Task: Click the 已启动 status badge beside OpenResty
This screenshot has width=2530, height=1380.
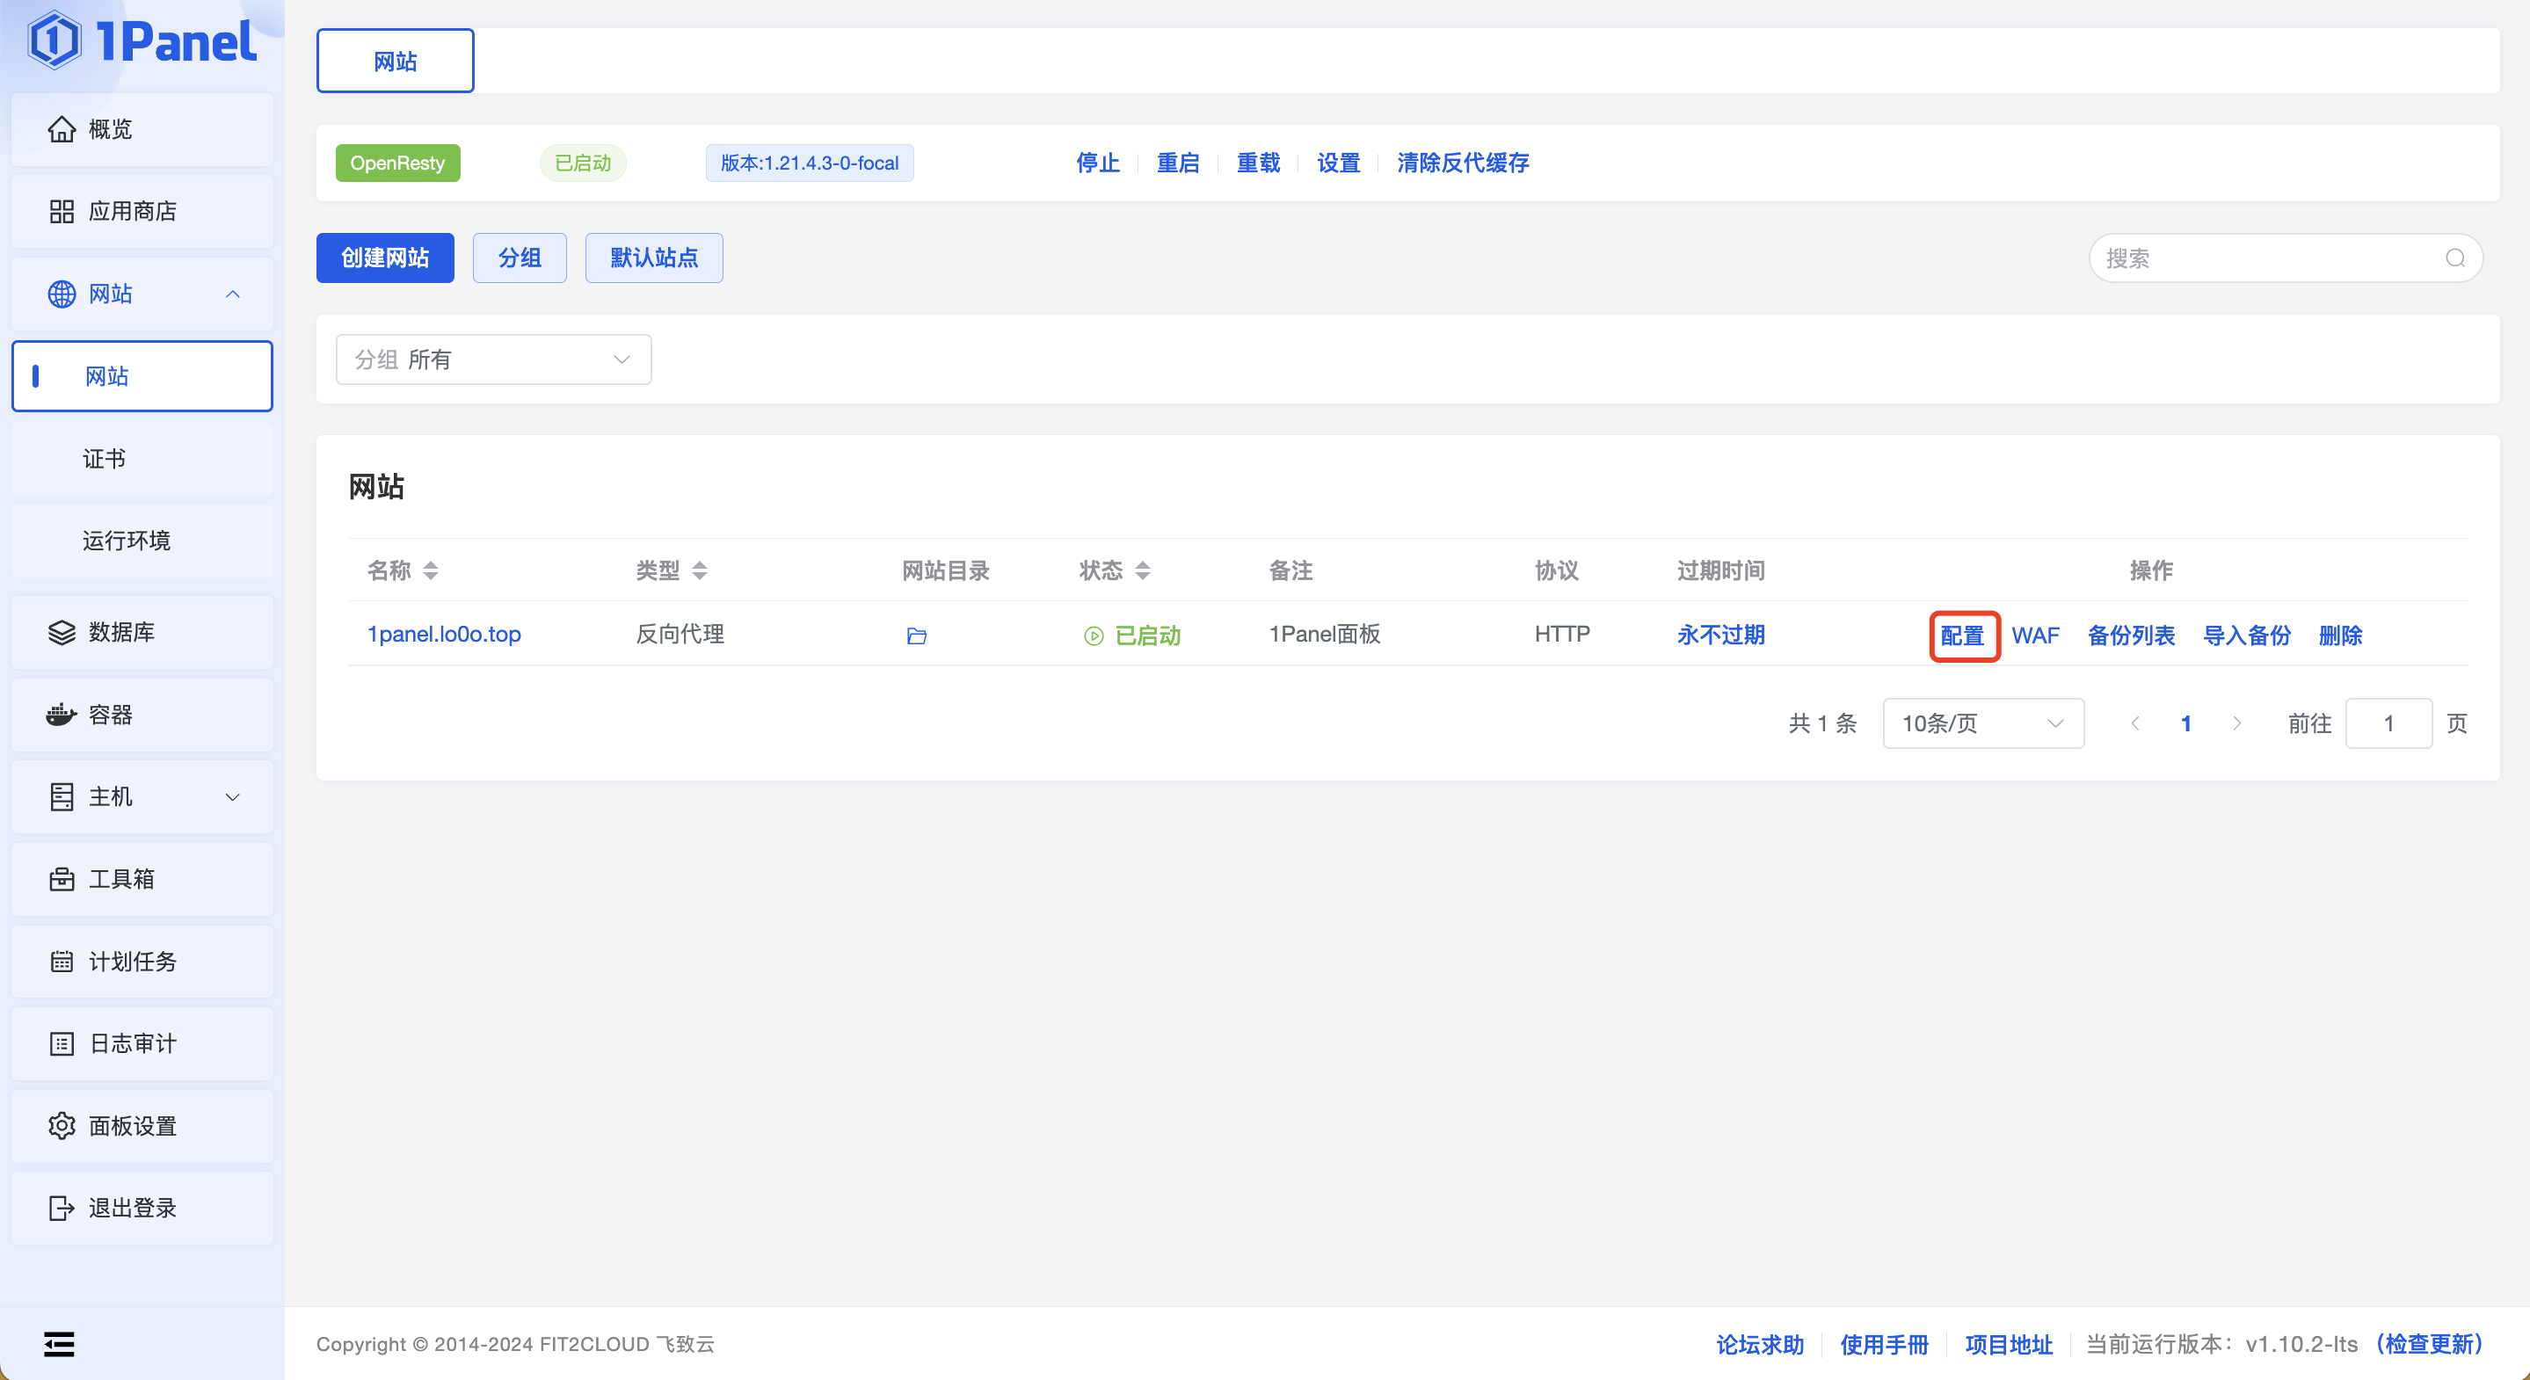Action: [584, 163]
